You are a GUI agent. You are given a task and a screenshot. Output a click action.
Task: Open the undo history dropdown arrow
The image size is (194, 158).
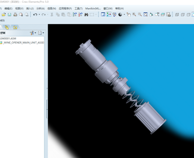[x=39, y=15]
